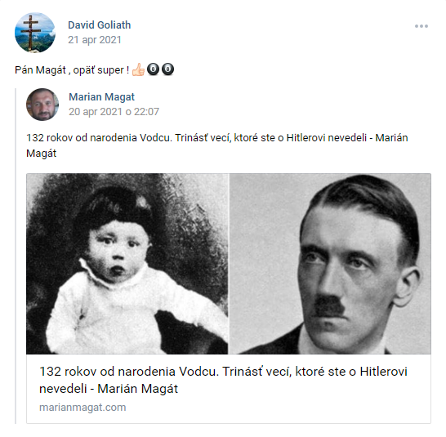Screen dimensions: 446x437
Task: Visit the marianmagat.com domain link
Action: pyautogui.click(x=83, y=408)
